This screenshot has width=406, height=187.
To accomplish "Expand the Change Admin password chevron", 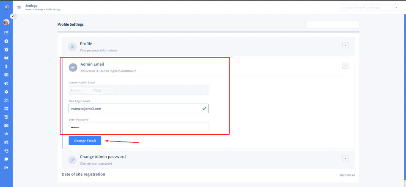I will coord(346,158).
